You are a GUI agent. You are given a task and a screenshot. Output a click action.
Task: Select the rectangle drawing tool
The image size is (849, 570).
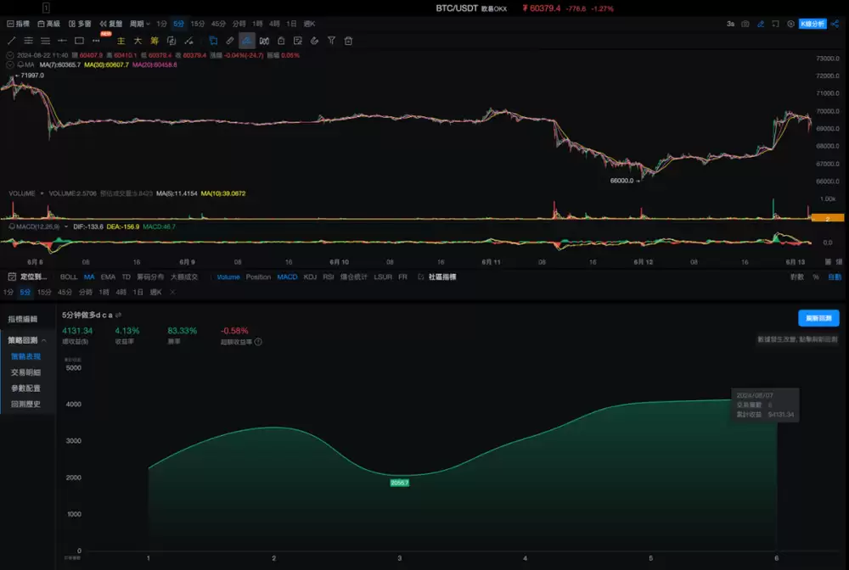tap(79, 41)
